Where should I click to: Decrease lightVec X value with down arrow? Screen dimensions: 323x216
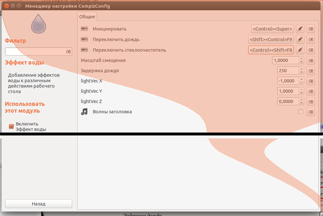(x=301, y=82)
